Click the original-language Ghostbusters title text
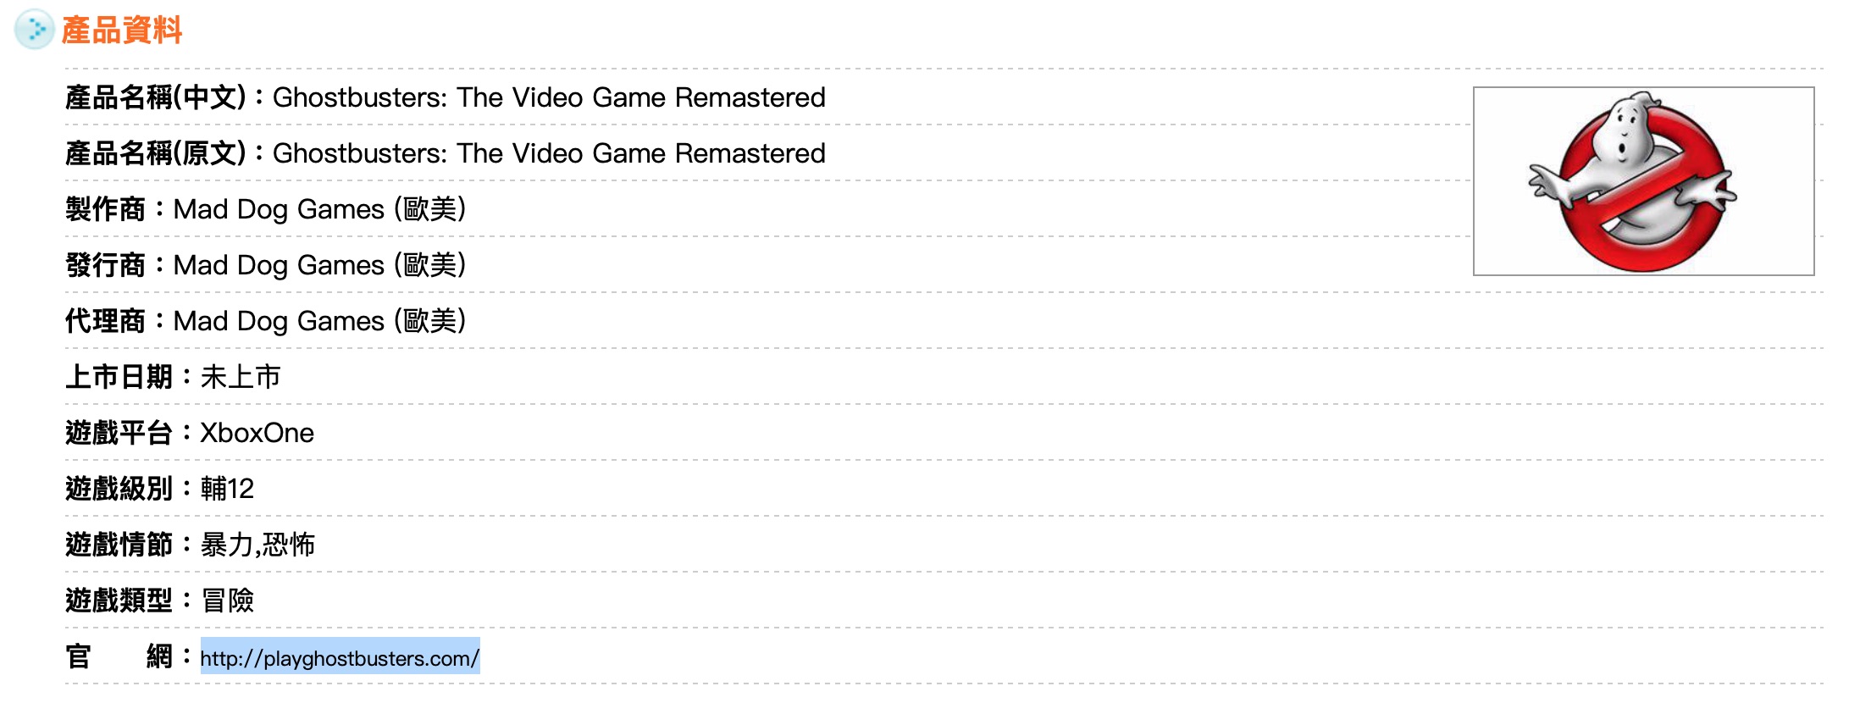Viewport: 1849px width, 725px height. click(x=548, y=153)
